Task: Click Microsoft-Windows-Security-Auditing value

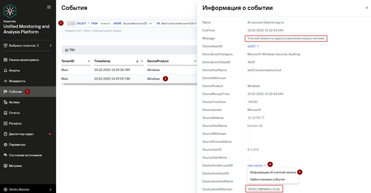Action: (274, 54)
